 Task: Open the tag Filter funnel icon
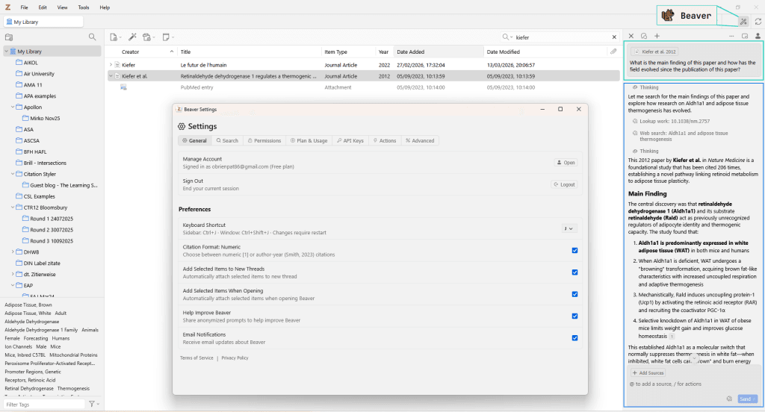pyautogui.click(x=92, y=404)
